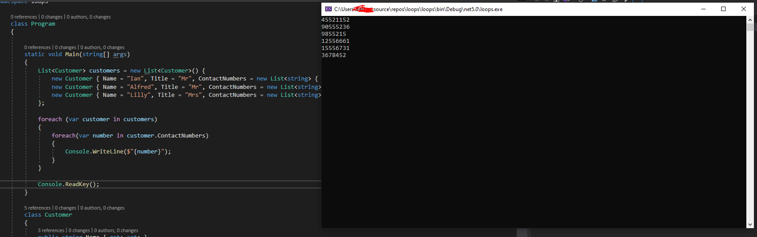
Task: Open '3 references' CodeLens link
Action: click(x=51, y=230)
